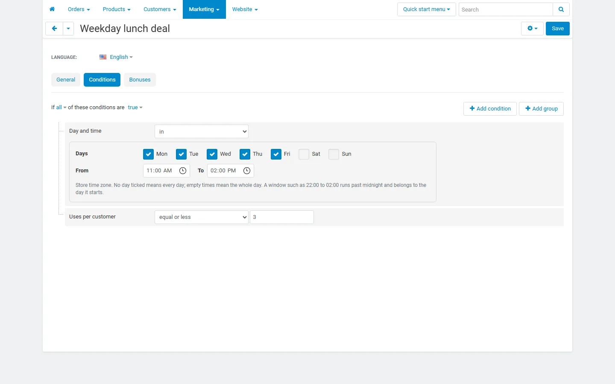Click the From time 11:00 AM field
615x384 pixels.
(167, 171)
